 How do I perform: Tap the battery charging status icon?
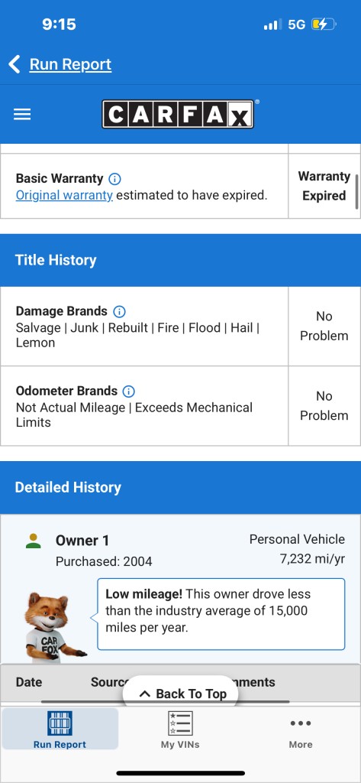[x=323, y=24]
